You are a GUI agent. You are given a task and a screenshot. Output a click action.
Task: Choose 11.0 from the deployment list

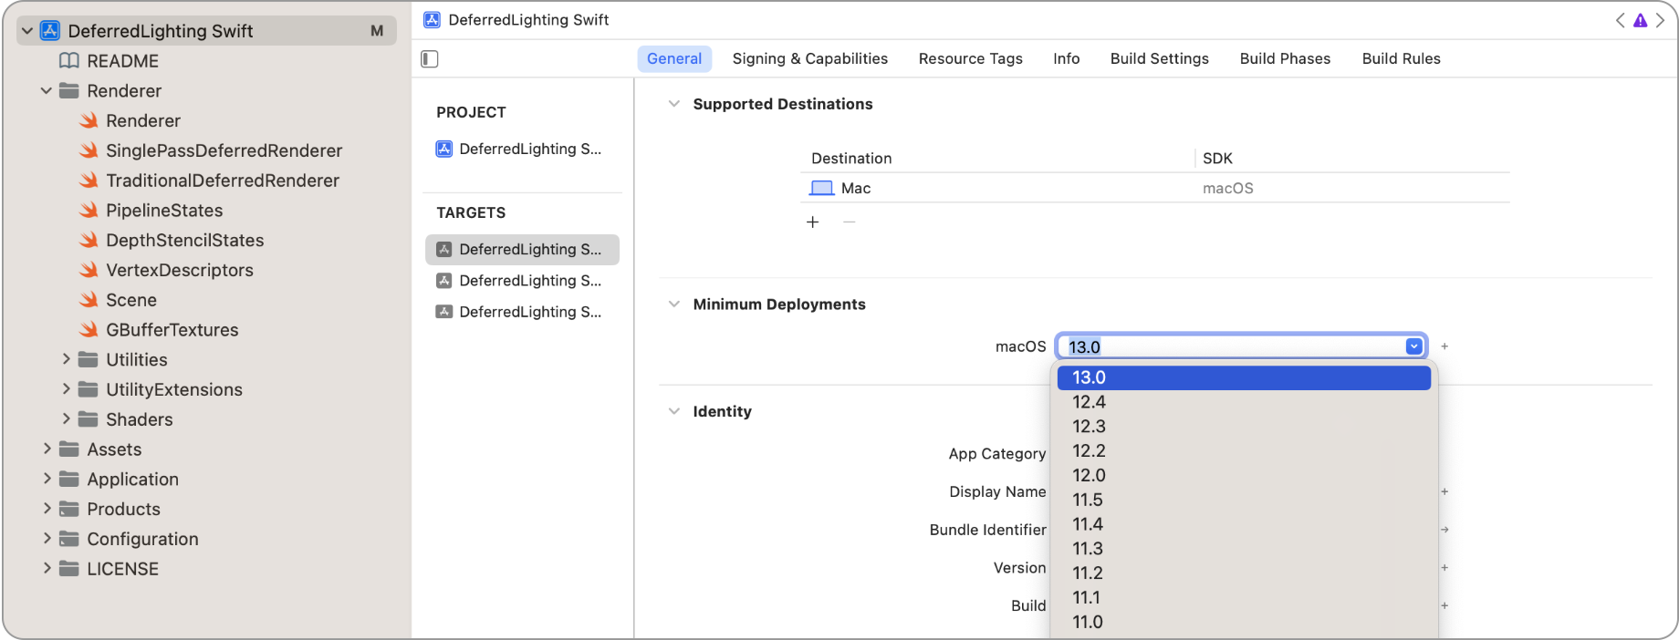[1088, 622]
